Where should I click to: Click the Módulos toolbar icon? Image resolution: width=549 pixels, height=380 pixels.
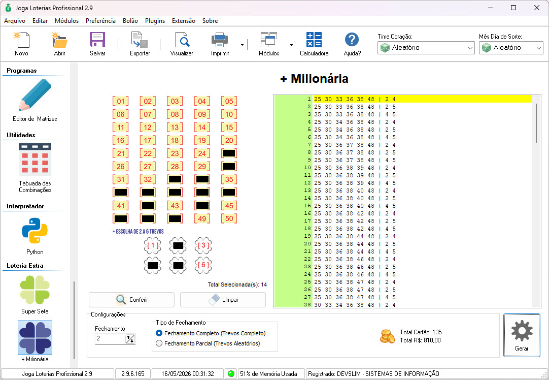(x=269, y=40)
